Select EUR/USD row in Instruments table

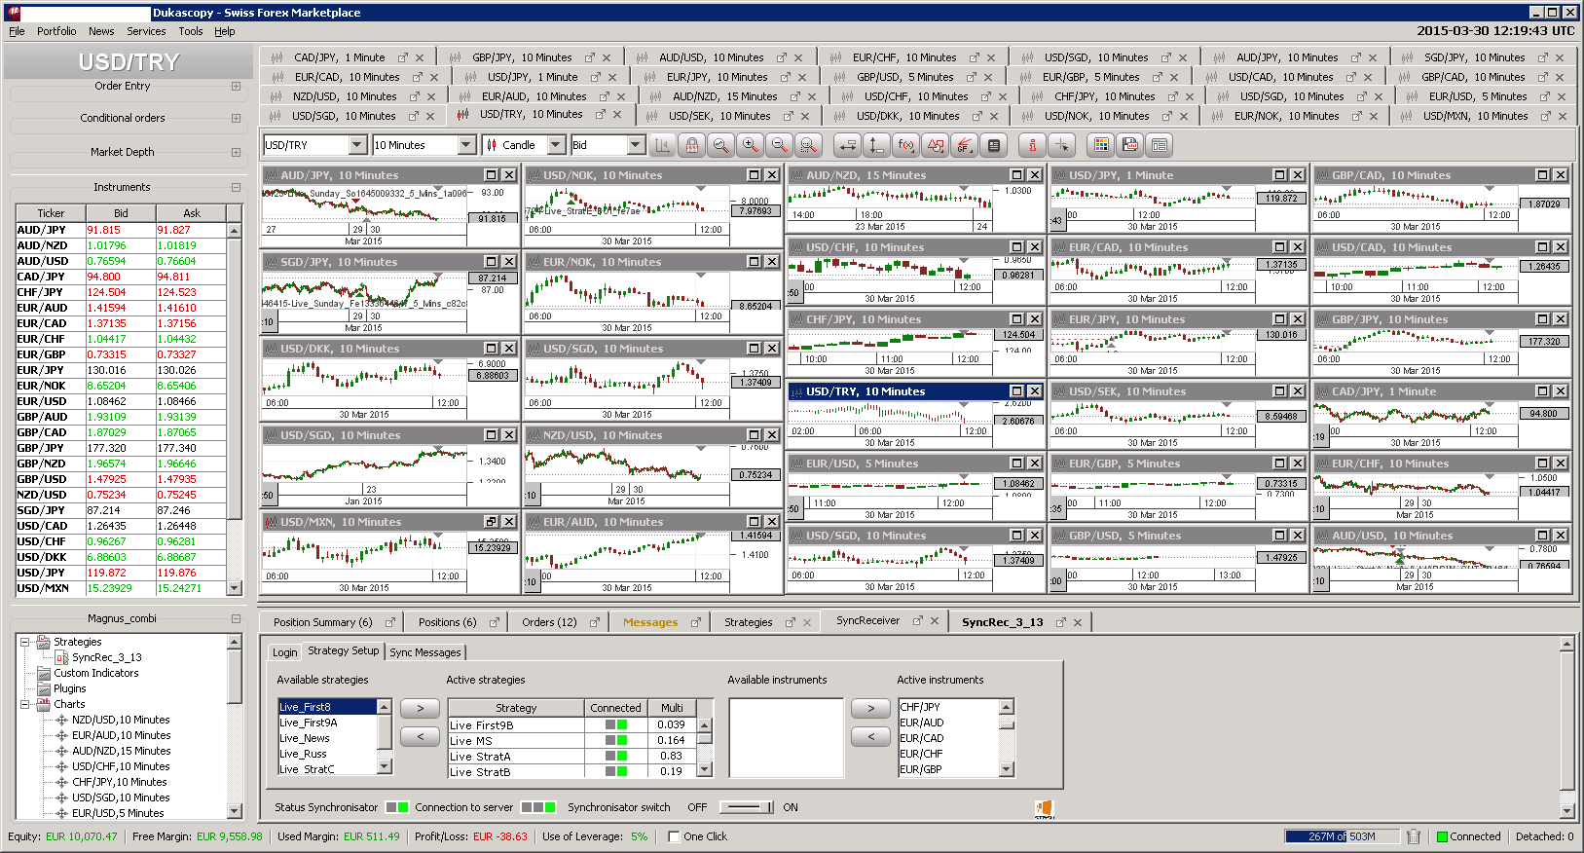coord(121,401)
